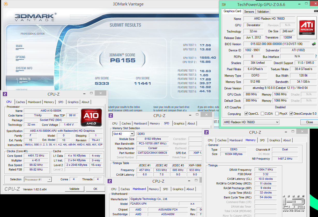The width and height of the screenshot is (318, 217).
Task: Click the GPU-Z screenshot camera icon
Action: coord(316,11)
